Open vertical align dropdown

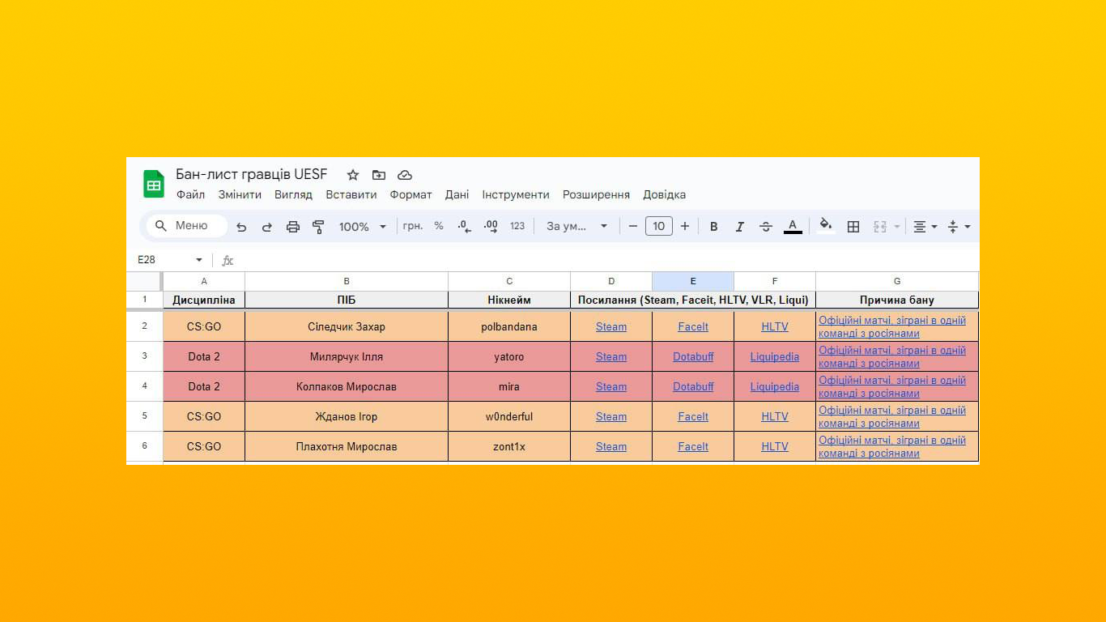(959, 227)
